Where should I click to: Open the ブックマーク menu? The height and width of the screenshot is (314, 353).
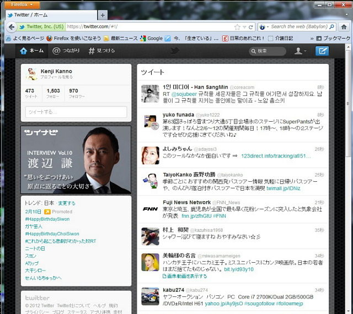coord(333,39)
